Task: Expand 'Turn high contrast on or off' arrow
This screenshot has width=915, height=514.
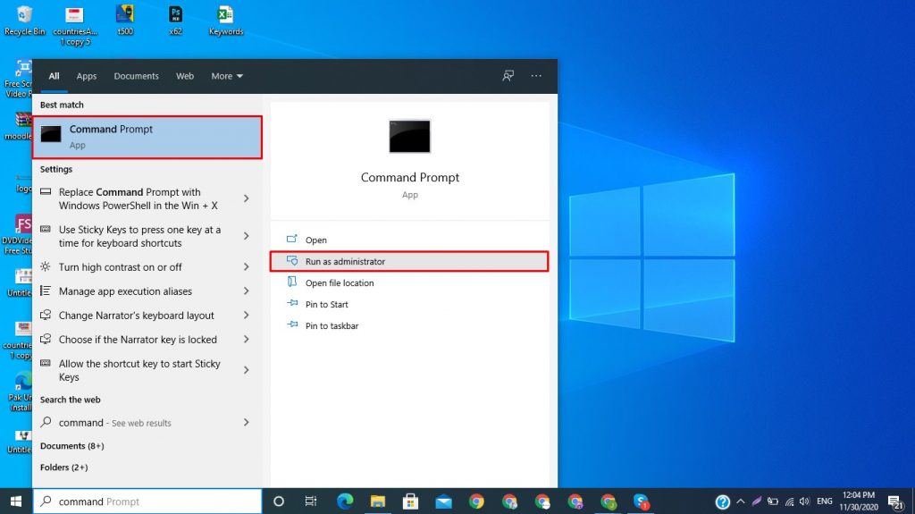Action: (247, 267)
